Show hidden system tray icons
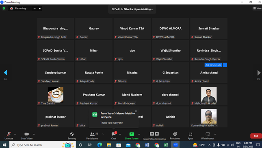 (209, 145)
